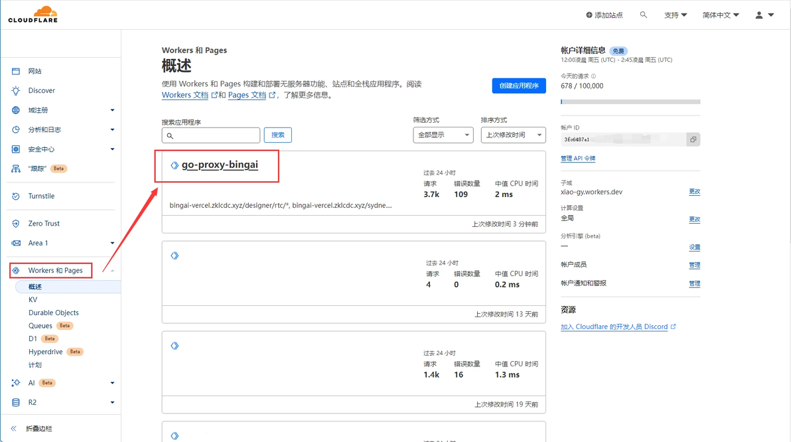This screenshot has height=442, width=791.
Task: Click the Area 1 envelope icon
Action: point(16,243)
